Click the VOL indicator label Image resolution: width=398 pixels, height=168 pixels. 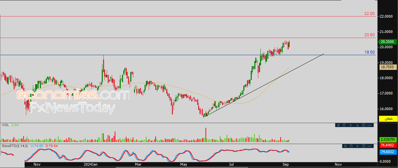coord(5,125)
